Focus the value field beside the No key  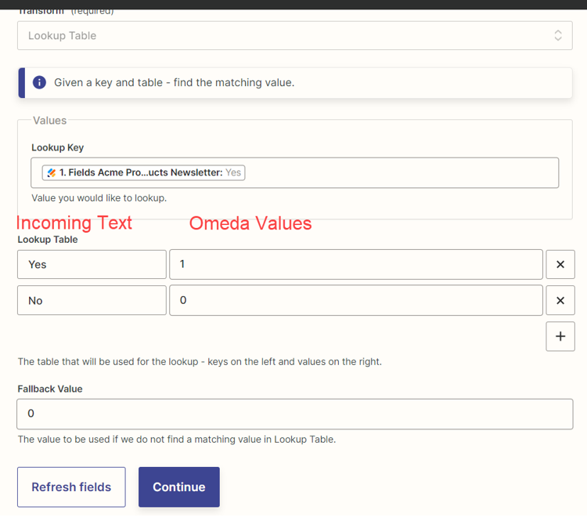coord(355,301)
